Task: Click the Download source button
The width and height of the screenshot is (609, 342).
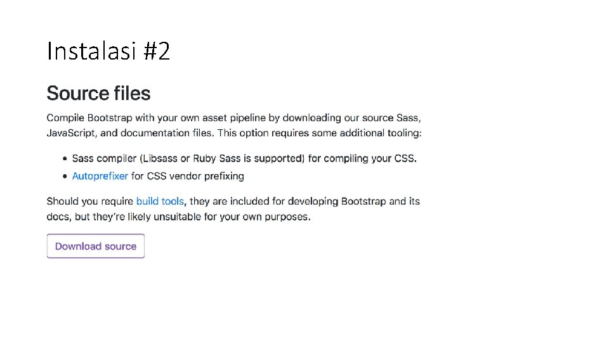Action: pos(96,246)
